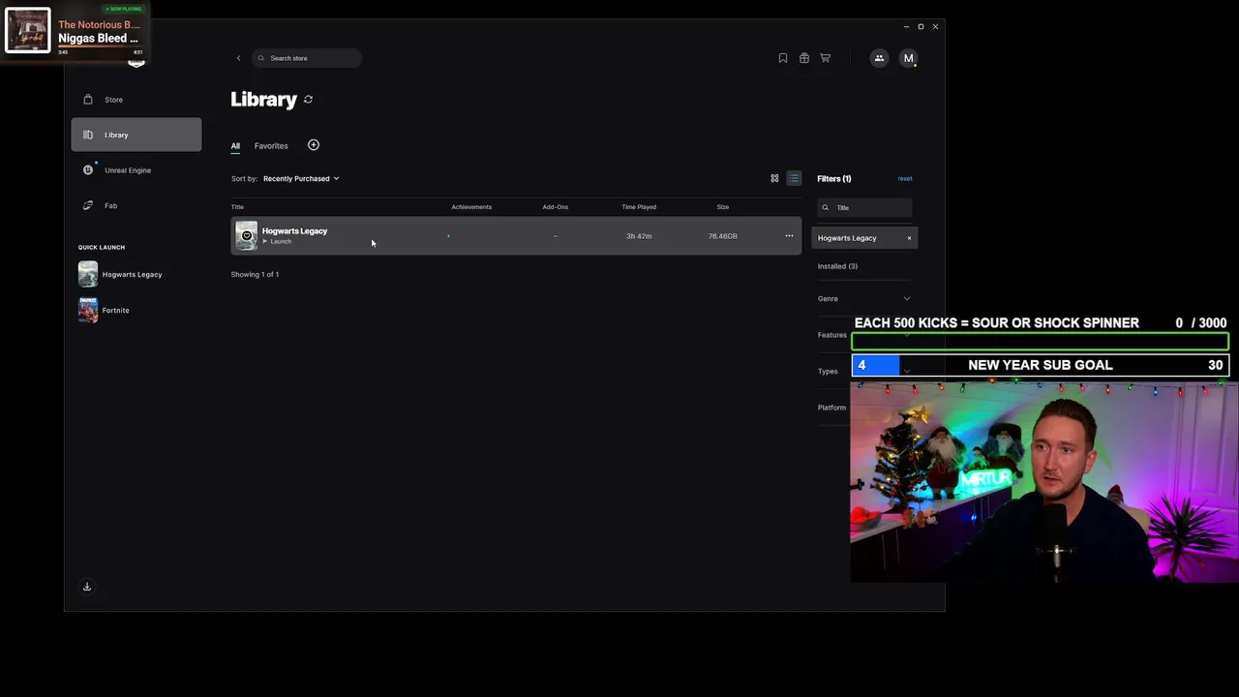Open the shopping cart icon
Viewport: 1239px width, 697px height.
tap(826, 58)
